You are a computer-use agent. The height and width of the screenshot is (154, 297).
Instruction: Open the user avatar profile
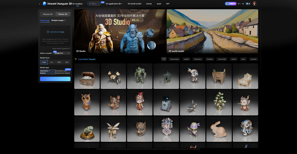(x=254, y=3)
